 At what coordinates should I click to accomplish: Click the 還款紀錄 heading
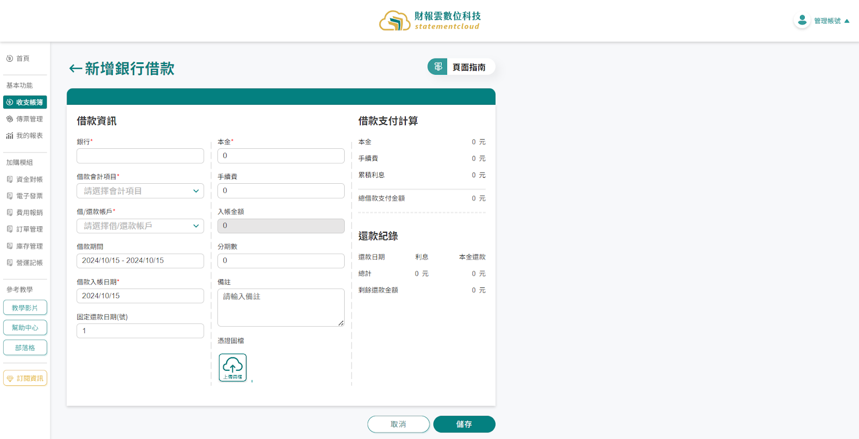pos(378,236)
